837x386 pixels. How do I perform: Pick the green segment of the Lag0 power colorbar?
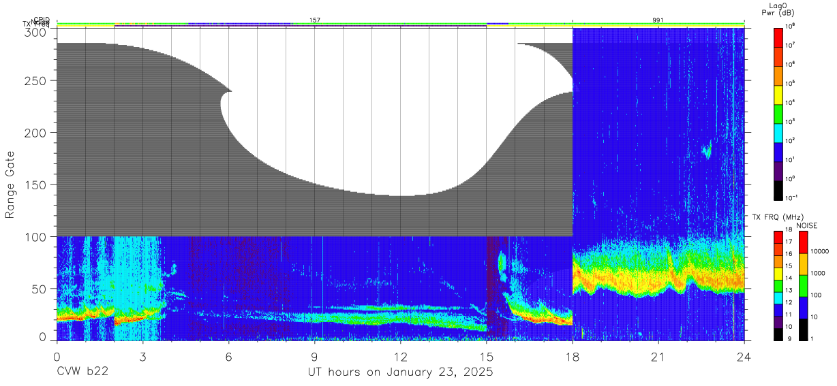tap(778, 114)
